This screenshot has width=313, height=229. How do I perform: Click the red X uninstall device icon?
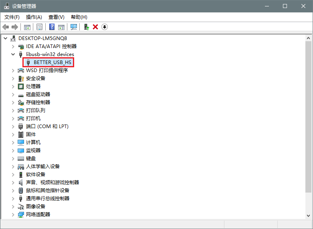[95, 27]
